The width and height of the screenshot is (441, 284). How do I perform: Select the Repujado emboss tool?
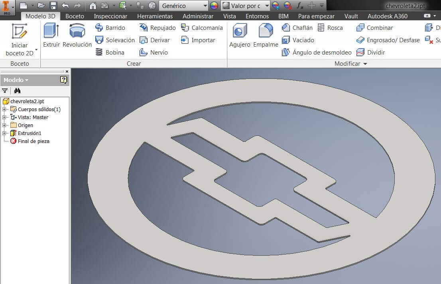point(157,28)
